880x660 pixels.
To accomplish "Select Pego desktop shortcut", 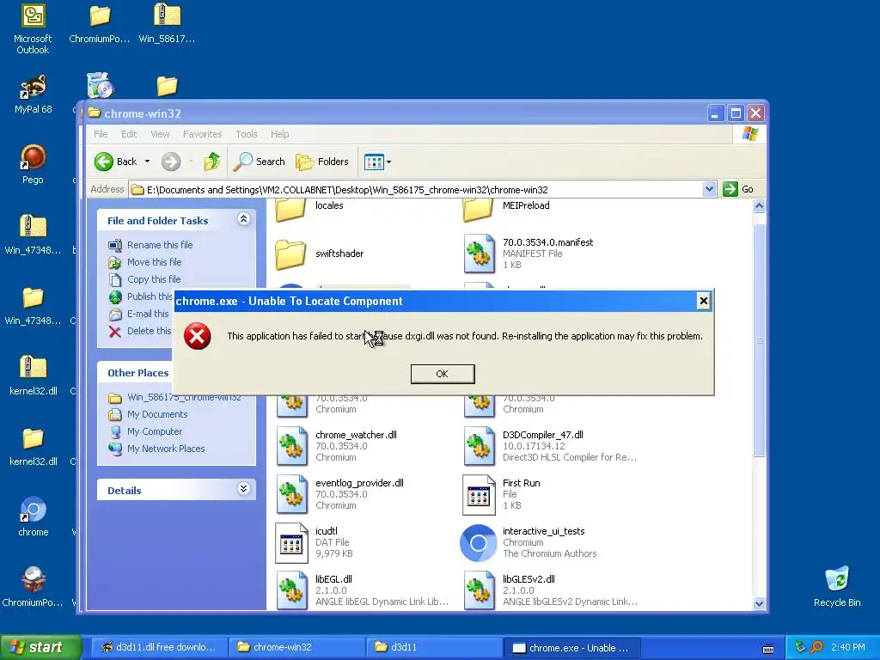I will 33,164.
